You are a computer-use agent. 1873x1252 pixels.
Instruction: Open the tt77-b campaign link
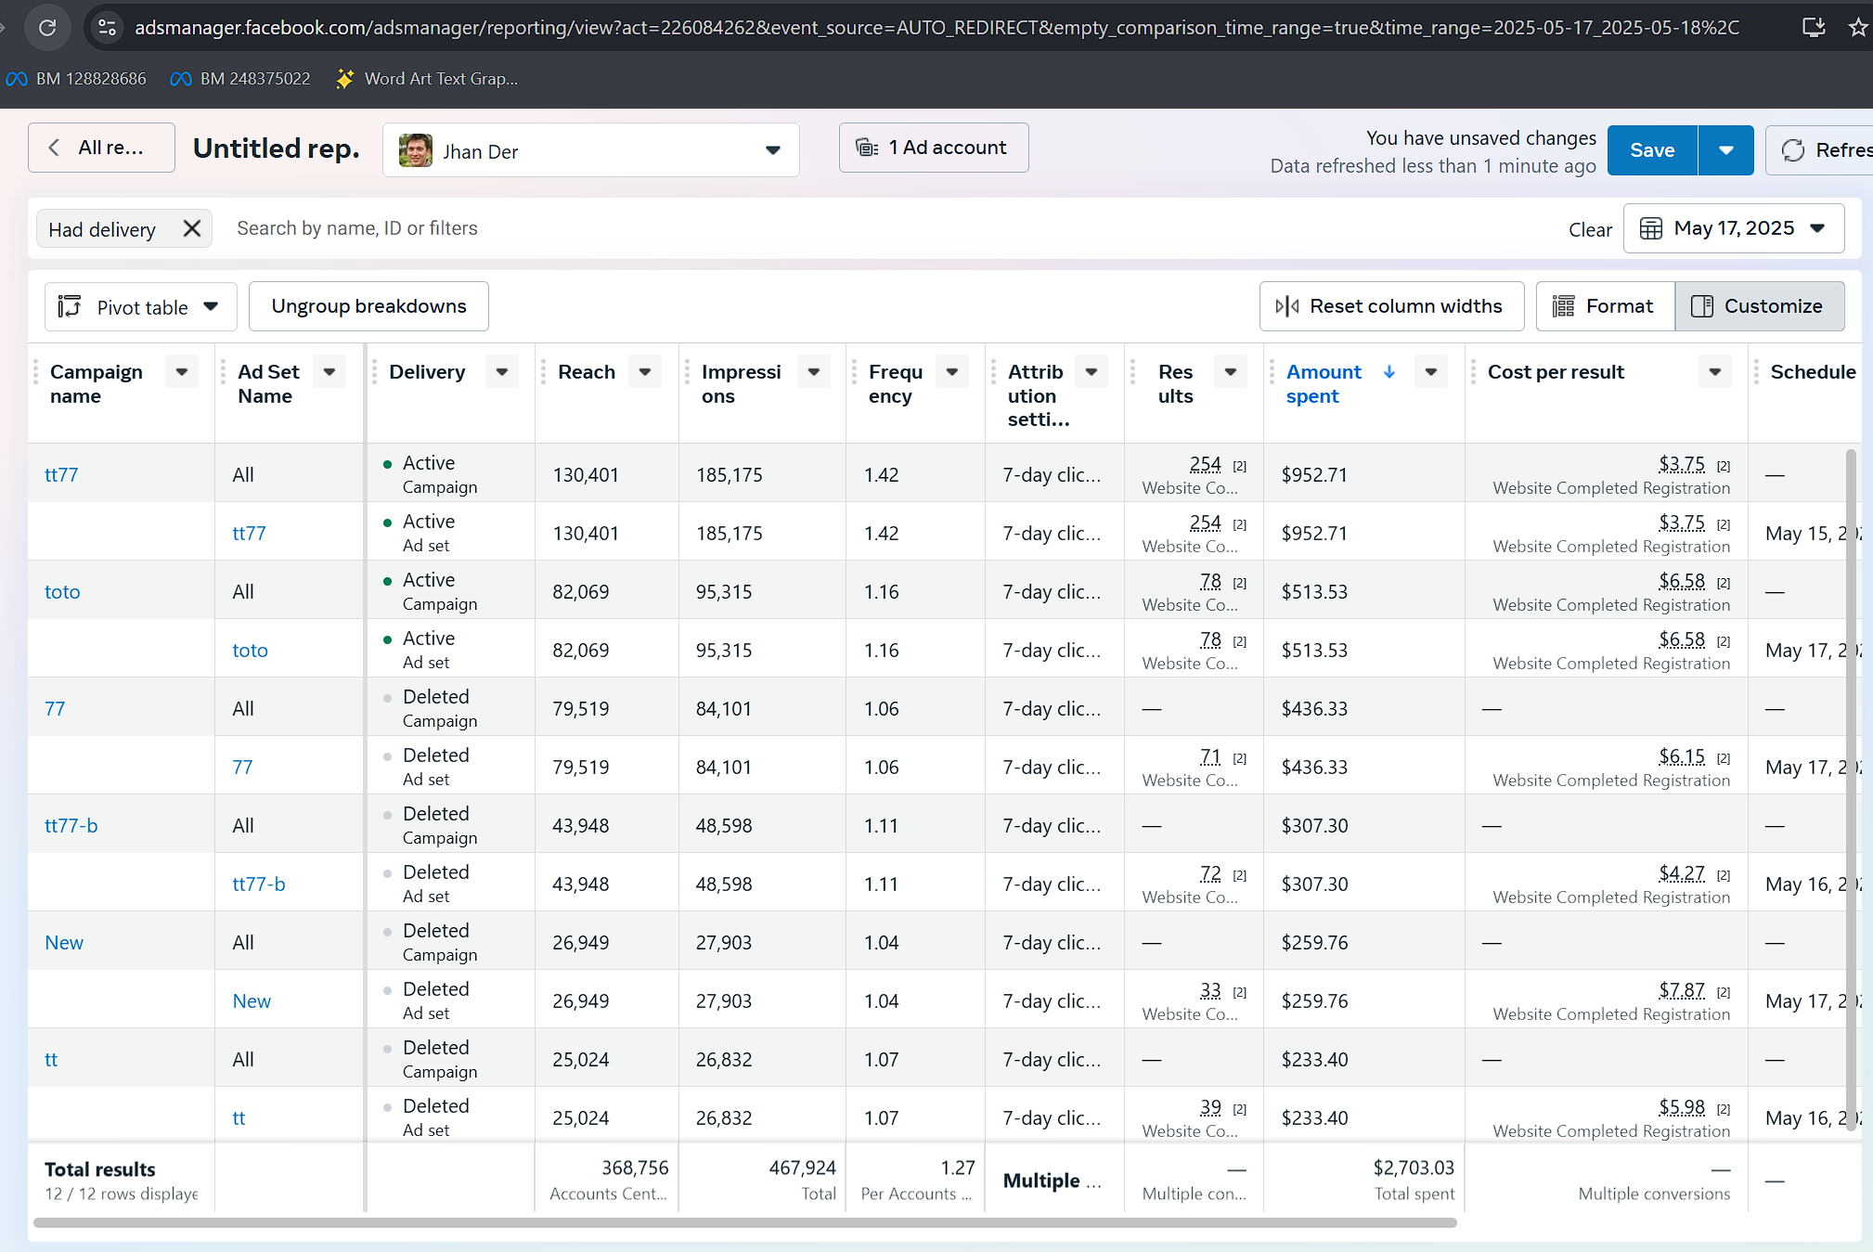(x=71, y=826)
